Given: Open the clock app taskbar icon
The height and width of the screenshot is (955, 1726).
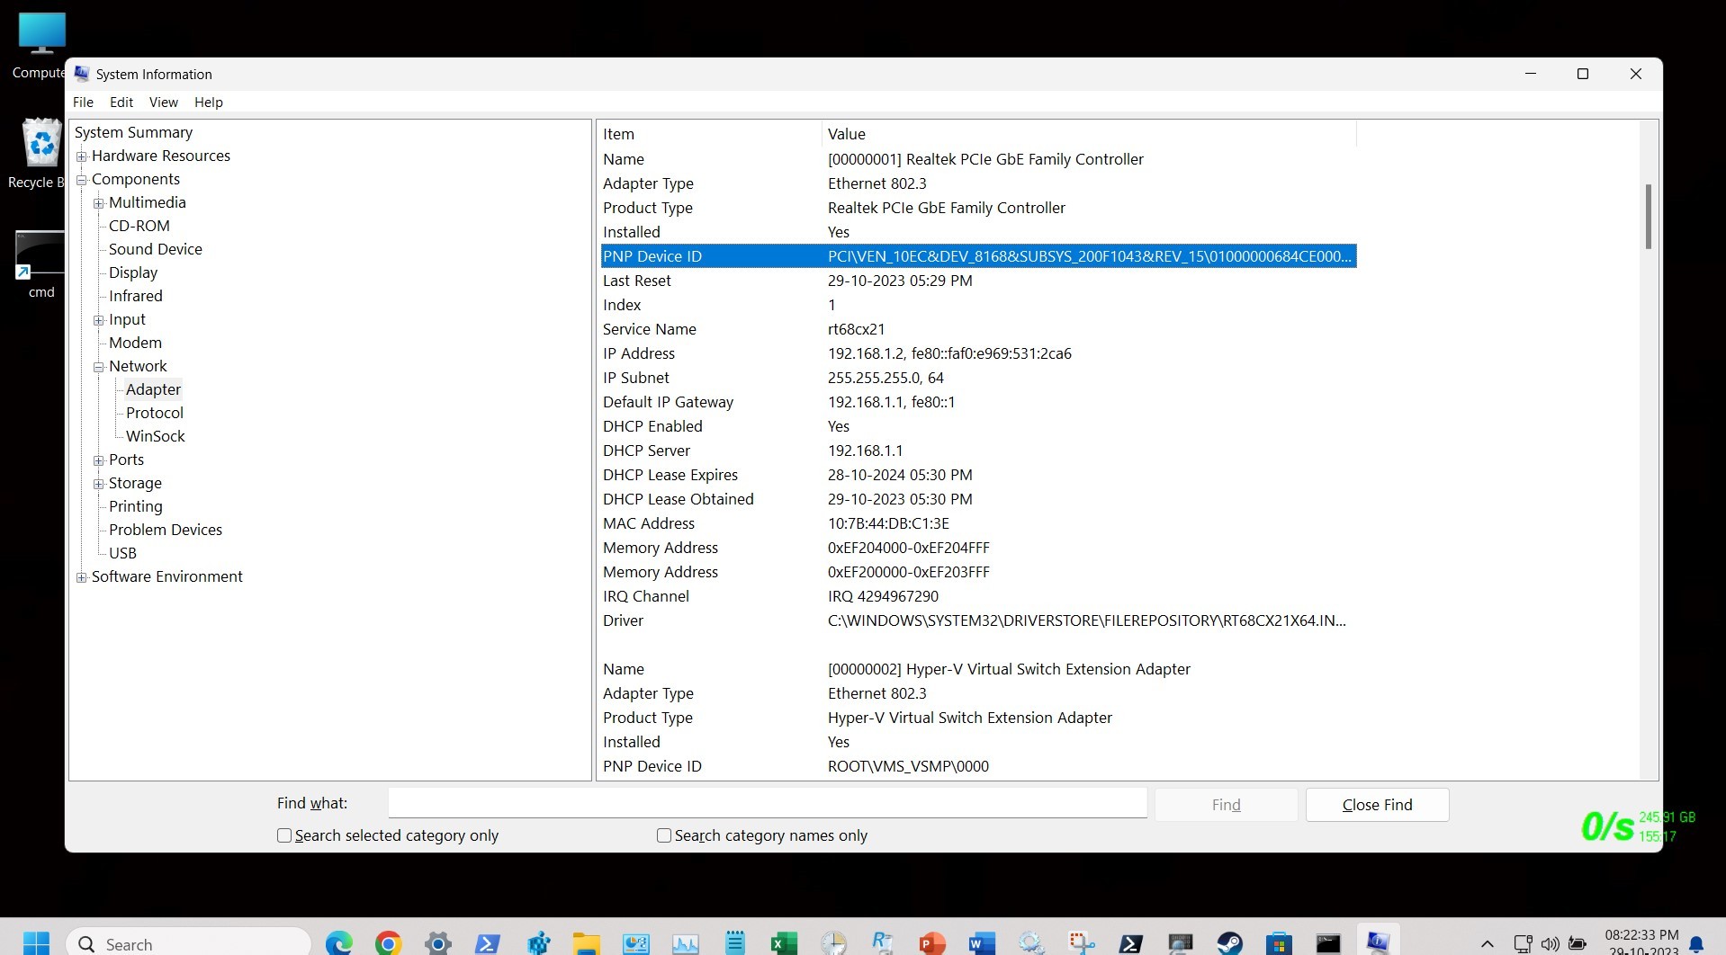Looking at the screenshot, I should point(834,943).
